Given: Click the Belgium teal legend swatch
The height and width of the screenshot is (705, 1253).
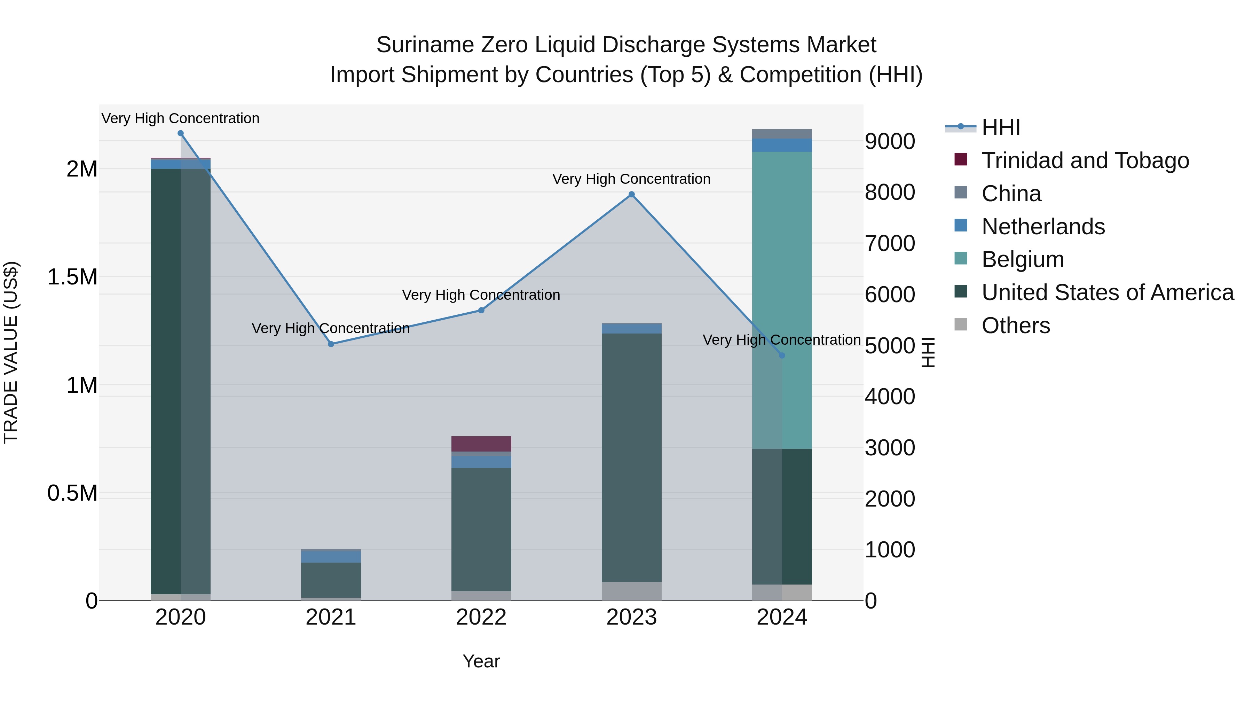Looking at the screenshot, I should coord(961,258).
